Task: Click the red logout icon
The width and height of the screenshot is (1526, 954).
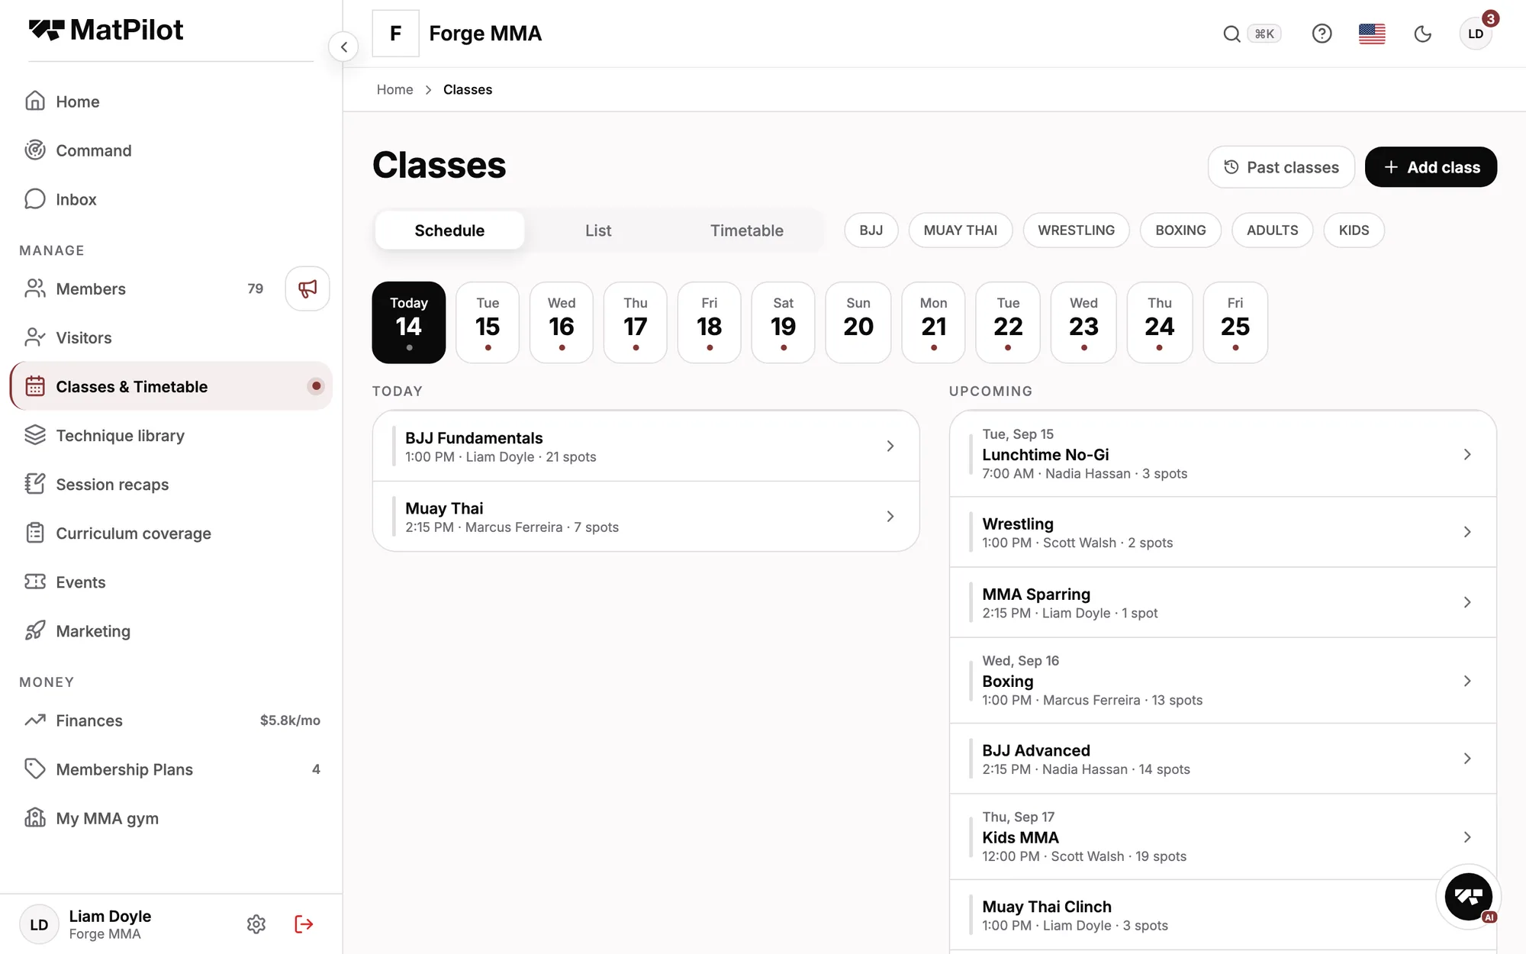Action: pyautogui.click(x=304, y=924)
